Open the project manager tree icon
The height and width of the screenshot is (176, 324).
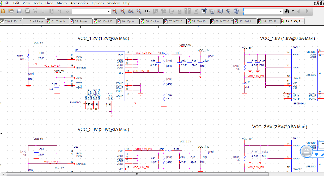pos(228,11)
